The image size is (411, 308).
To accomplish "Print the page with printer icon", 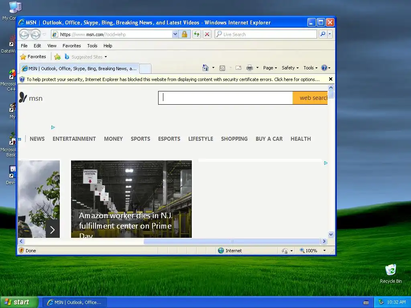I will coord(250,68).
